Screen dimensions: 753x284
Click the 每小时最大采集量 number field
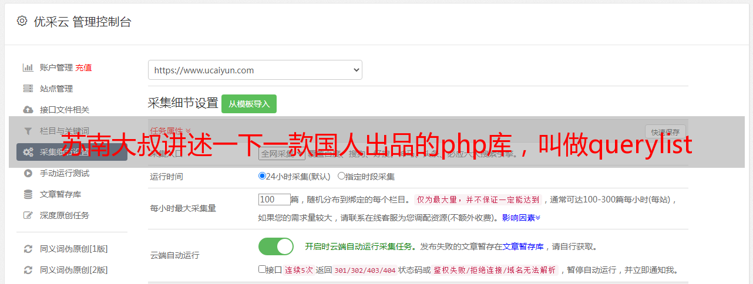274,200
